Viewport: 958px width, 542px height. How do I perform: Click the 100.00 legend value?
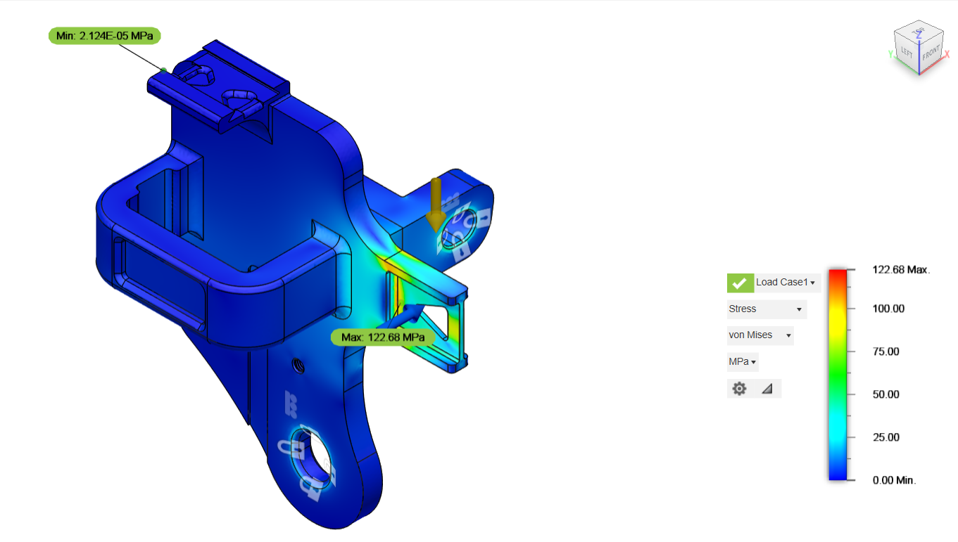point(889,309)
